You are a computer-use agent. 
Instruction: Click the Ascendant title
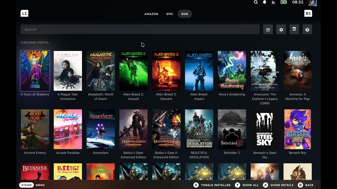point(101,153)
